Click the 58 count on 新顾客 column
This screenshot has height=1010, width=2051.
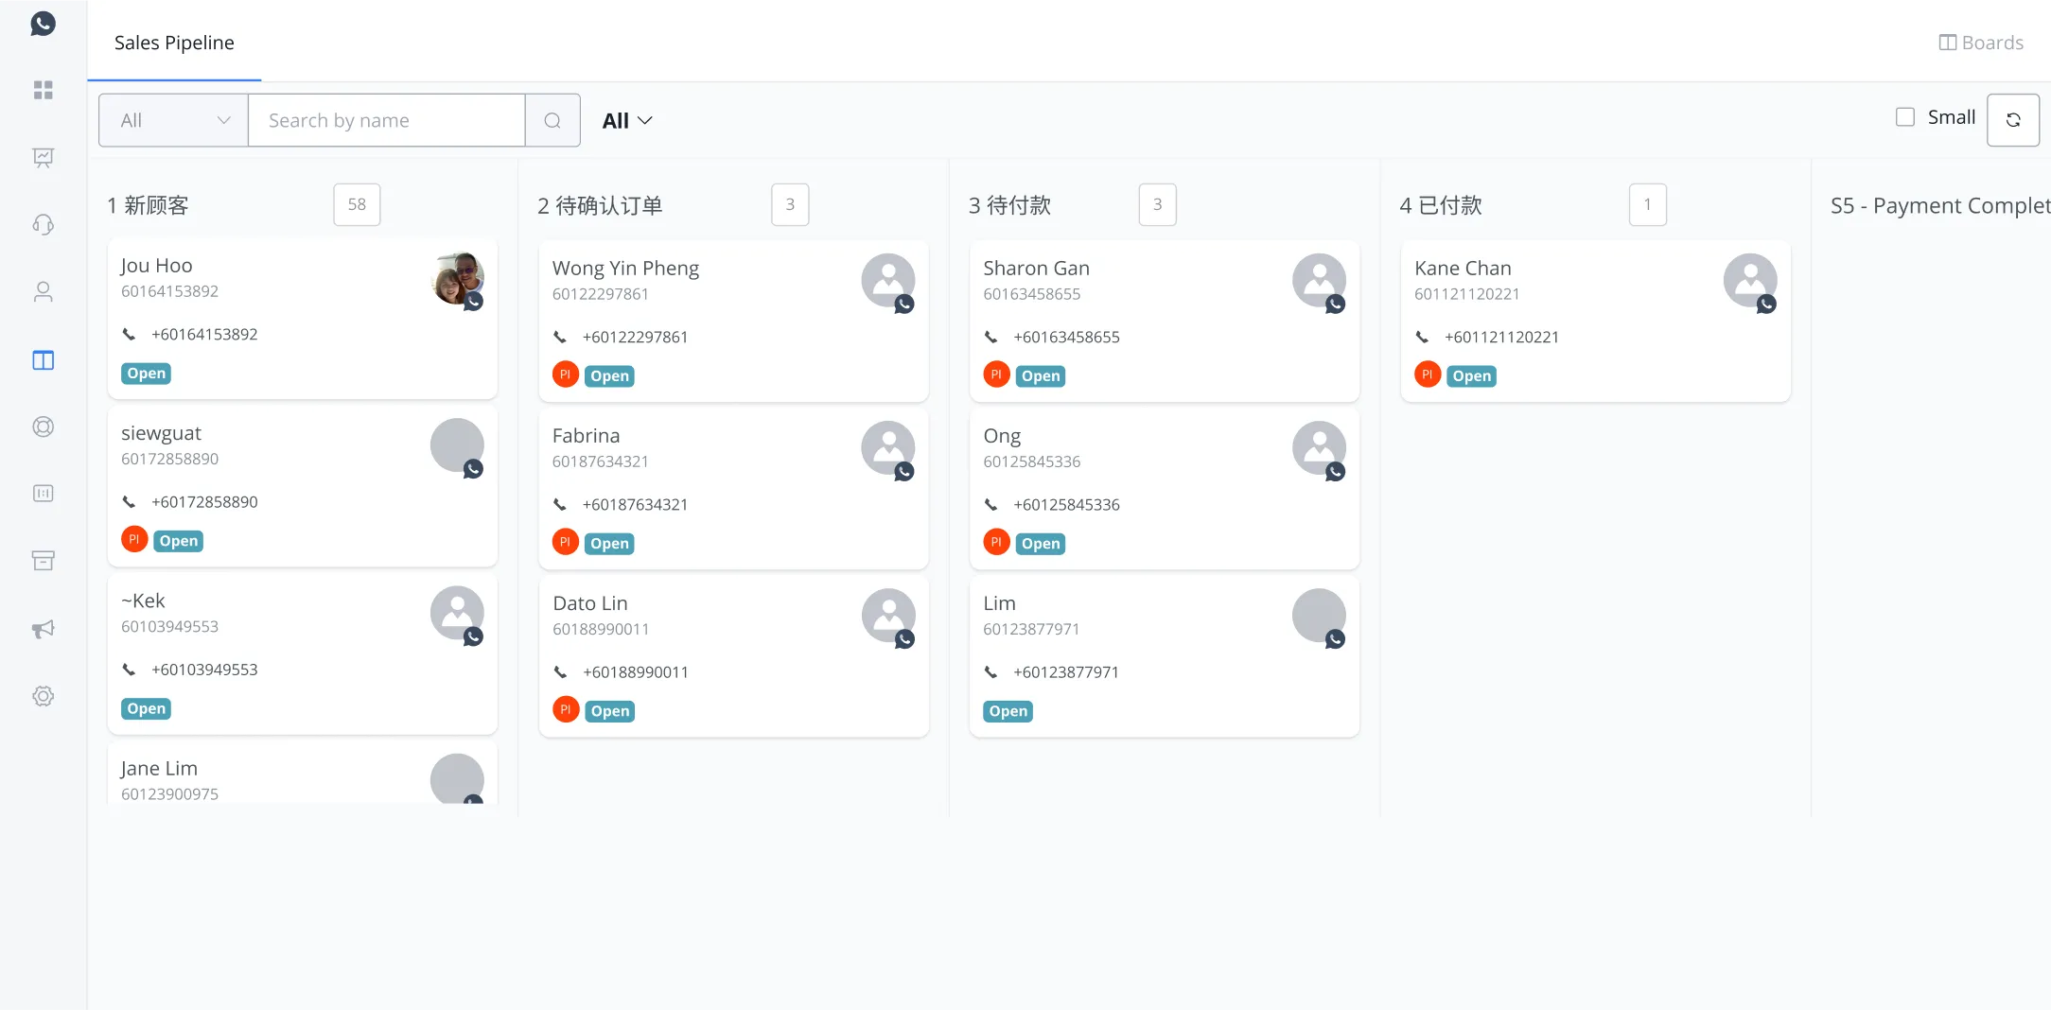pyautogui.click(x=357, y=204)
